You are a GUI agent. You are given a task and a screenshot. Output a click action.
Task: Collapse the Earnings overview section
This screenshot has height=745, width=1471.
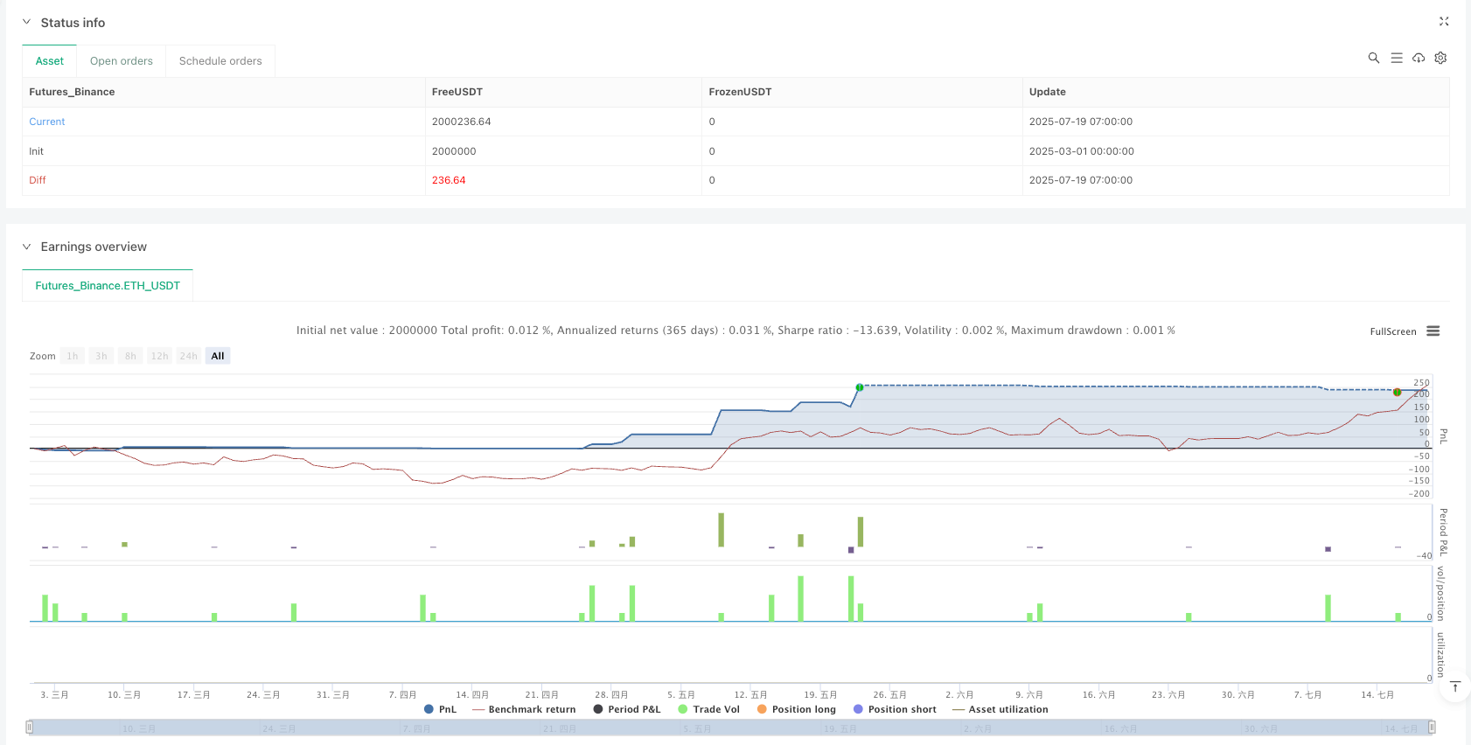coord(26,247)
